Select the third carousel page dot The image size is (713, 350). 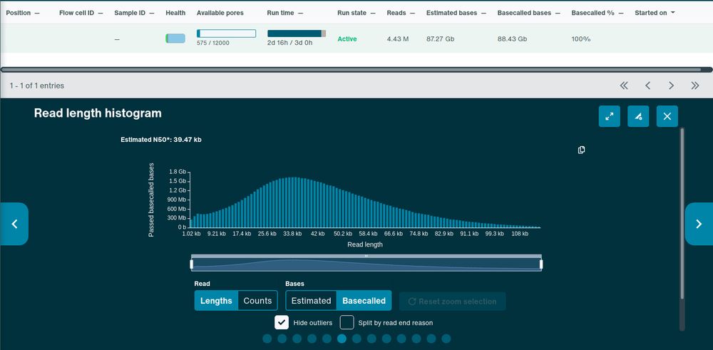click(297, 339)
